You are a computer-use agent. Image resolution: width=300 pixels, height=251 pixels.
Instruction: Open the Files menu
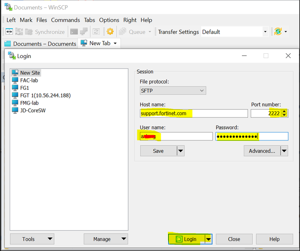(42, 20)
